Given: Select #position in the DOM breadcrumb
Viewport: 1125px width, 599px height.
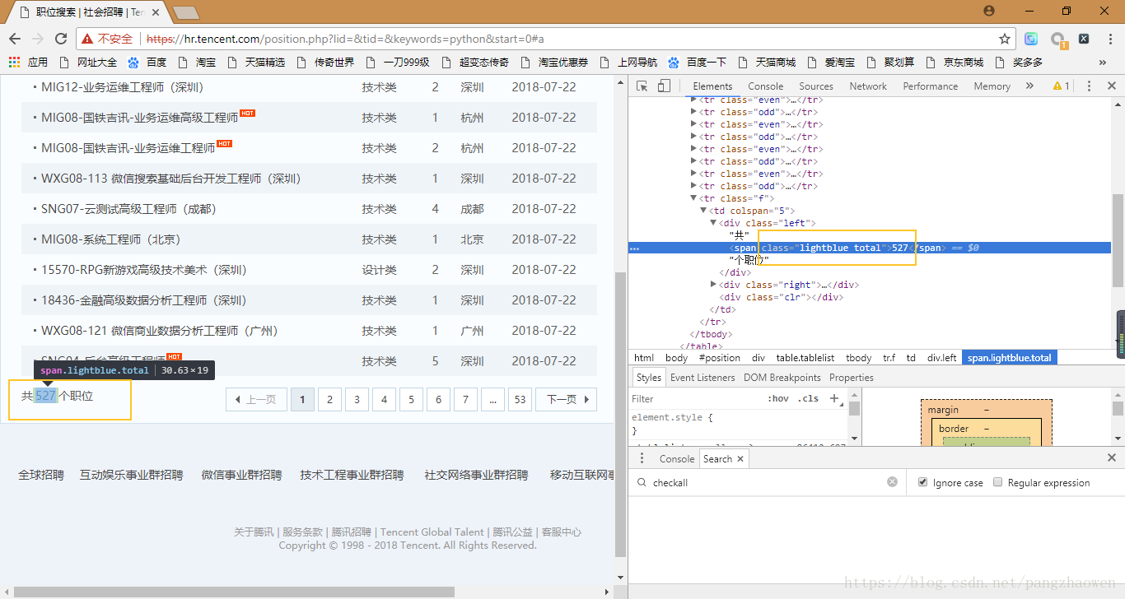Looking at the screenshot, I should [x=720, y=358].
